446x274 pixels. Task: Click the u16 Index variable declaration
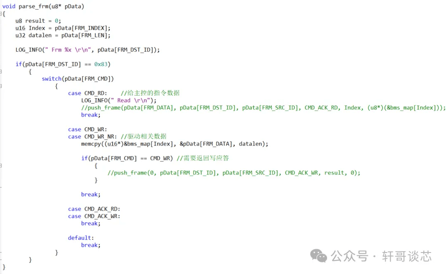63,28
